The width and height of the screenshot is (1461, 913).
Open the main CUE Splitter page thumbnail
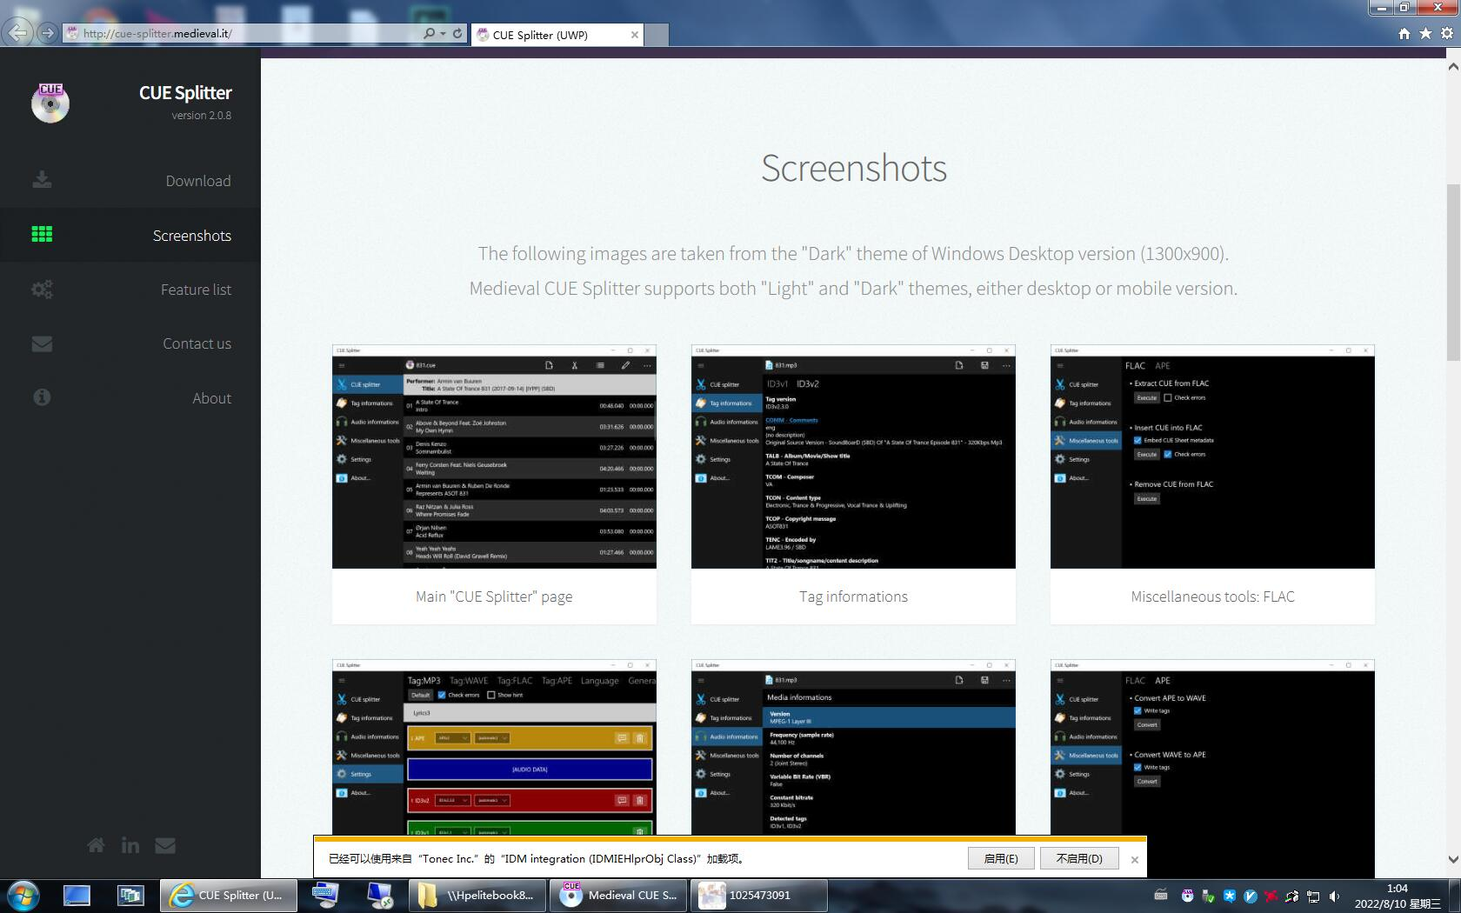pyautogui.click(x=494, y=456)
